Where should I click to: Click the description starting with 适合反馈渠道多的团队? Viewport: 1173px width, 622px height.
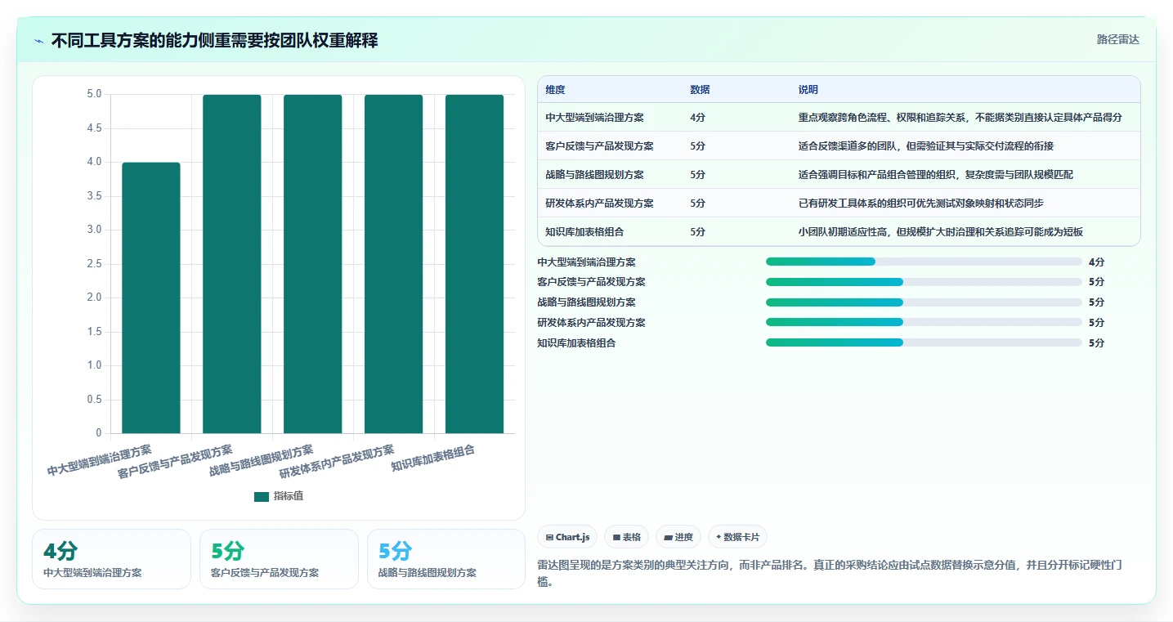coord(926,146)
